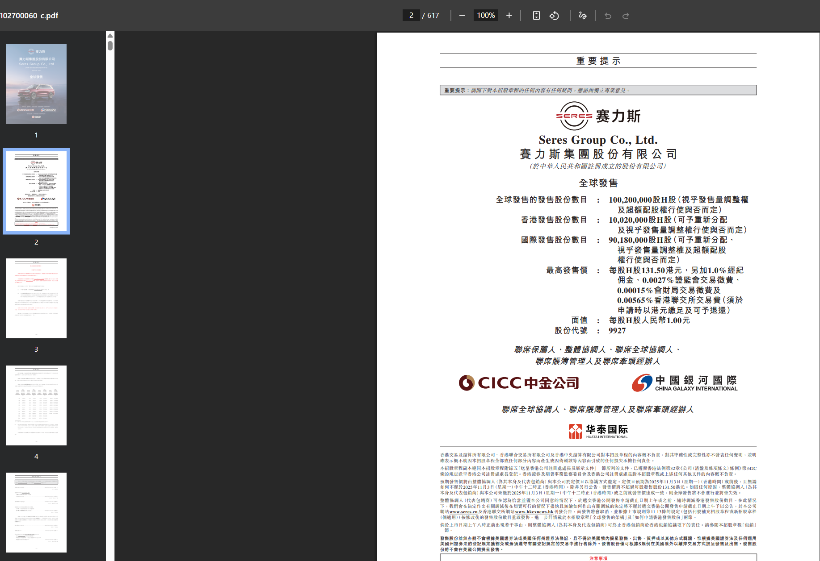Click the 國際發售股份數目 label
Viewport: 820px width, 561px height.
point(554,240)
